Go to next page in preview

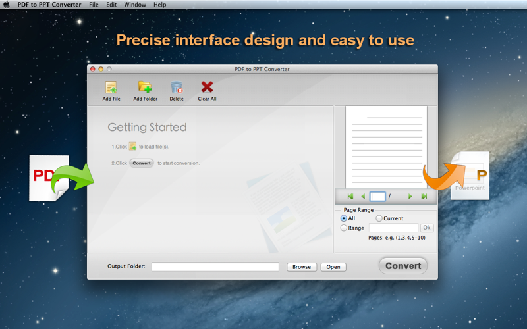[410, 197]
